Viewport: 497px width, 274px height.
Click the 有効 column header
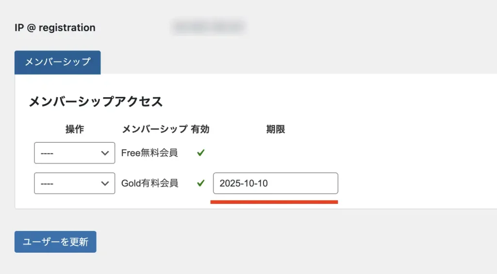click(x=200, y=129)
